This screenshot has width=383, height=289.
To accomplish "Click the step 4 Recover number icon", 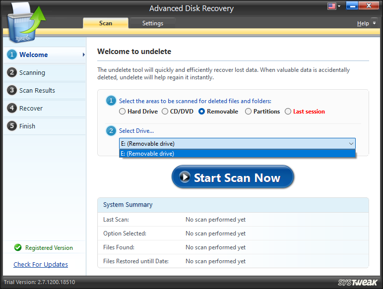I will click(x=12, y=108).
